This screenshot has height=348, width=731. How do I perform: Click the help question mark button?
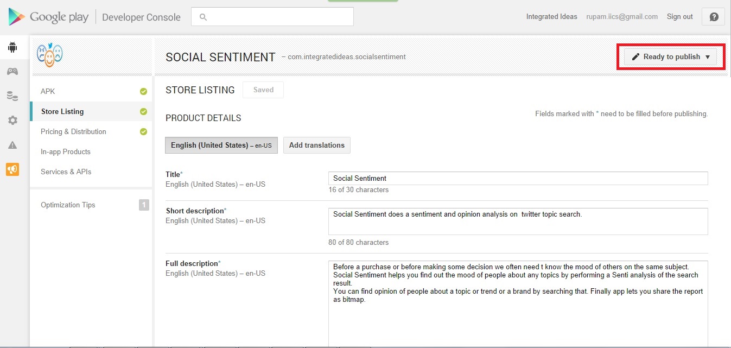coord(714,17)
